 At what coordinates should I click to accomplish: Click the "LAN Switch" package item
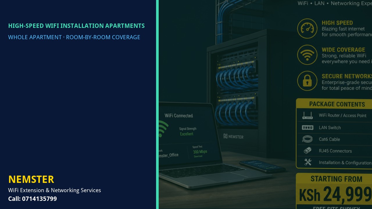(330, 127)
